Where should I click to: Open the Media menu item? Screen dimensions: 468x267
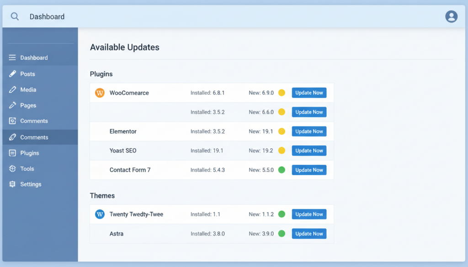tap(40, 89)
